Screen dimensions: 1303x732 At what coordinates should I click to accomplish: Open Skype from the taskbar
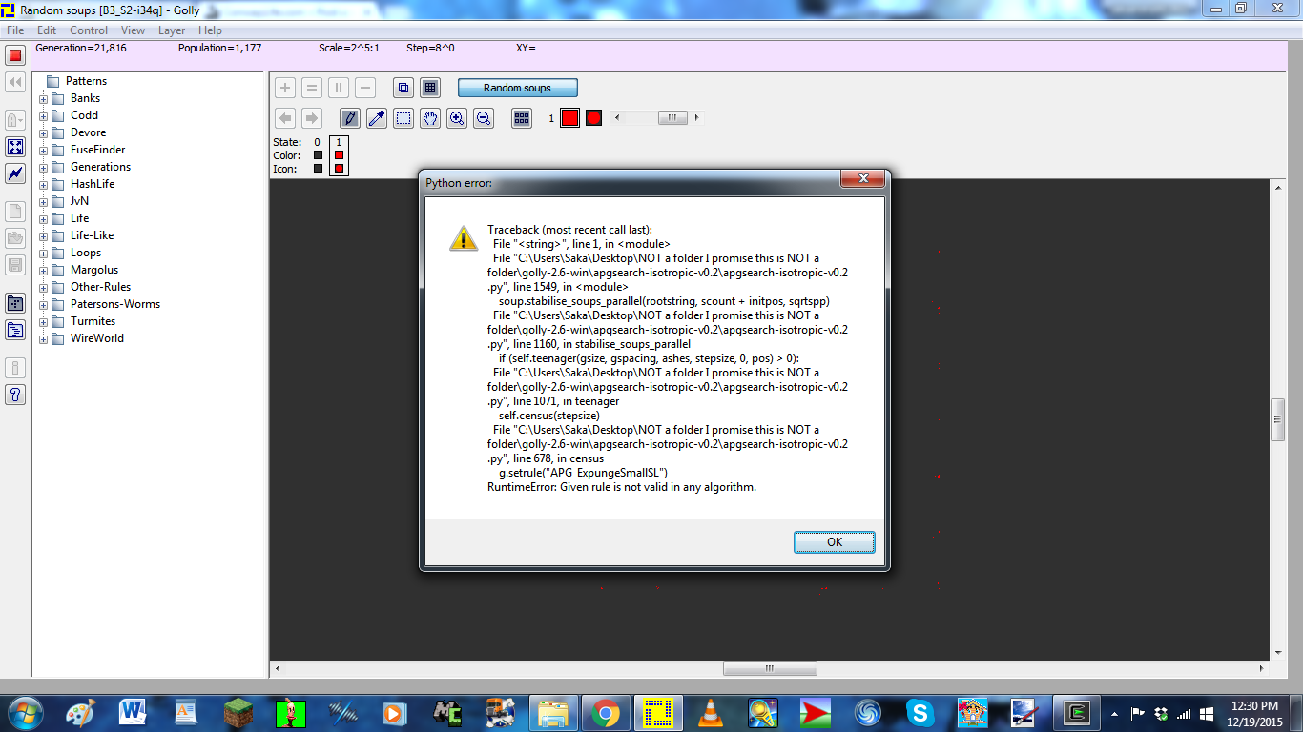point(920,713)
